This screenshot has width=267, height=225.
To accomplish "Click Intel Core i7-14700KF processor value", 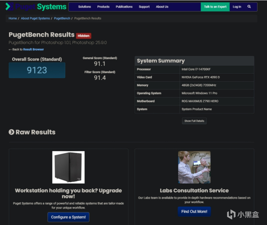I will pyautogui.click(x=196, y=69).
